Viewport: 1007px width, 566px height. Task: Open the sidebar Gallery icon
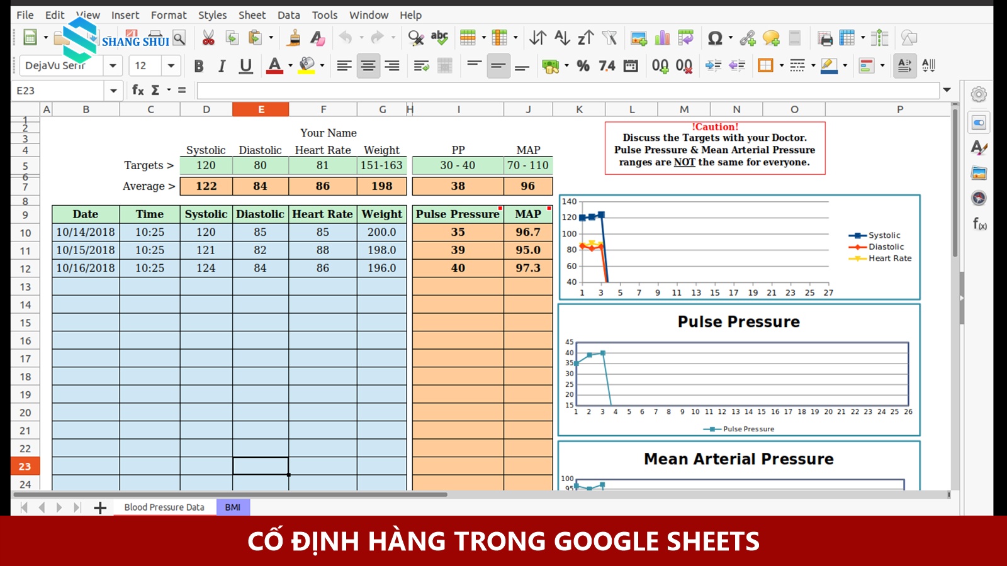[x=979, y=173]
